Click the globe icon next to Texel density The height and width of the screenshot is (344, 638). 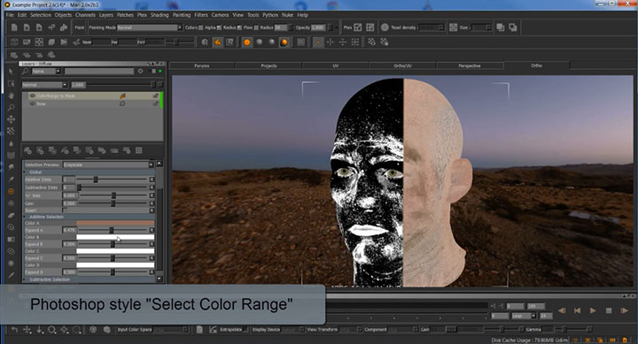click(x=385, y=27)
